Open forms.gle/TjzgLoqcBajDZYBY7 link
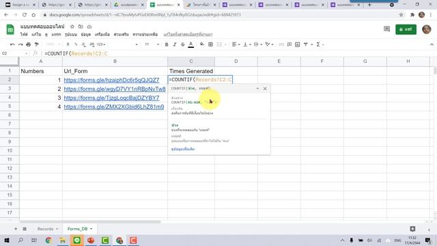Image resolution: width=437 pixels, height=246 pixels. coord(111,98)
